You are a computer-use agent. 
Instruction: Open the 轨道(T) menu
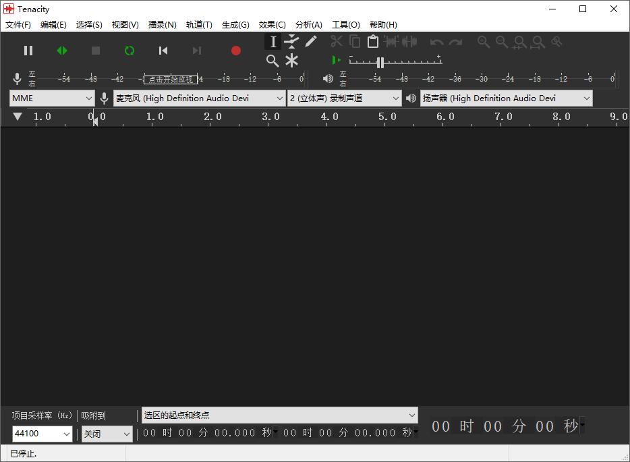pyautogui.click(x=199, y=25)
